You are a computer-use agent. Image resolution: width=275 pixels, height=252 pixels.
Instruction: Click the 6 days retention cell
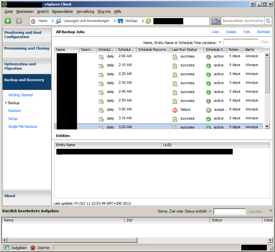[x=235, y=109]
